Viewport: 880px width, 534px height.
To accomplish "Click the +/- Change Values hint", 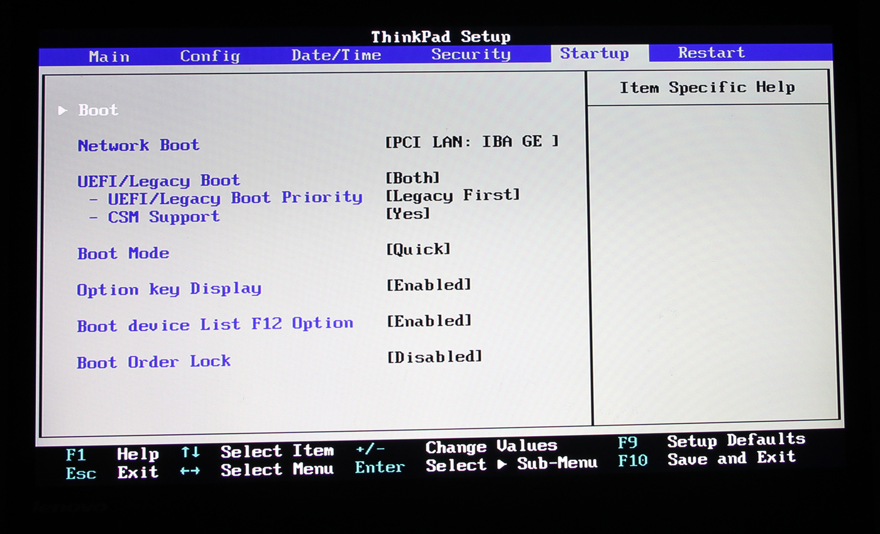I will point(456,447).
